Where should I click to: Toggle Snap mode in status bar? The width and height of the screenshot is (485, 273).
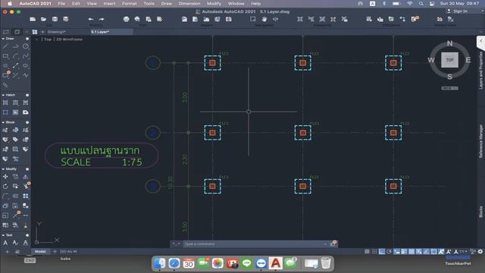pyautogui.click(x=374, y=252)
